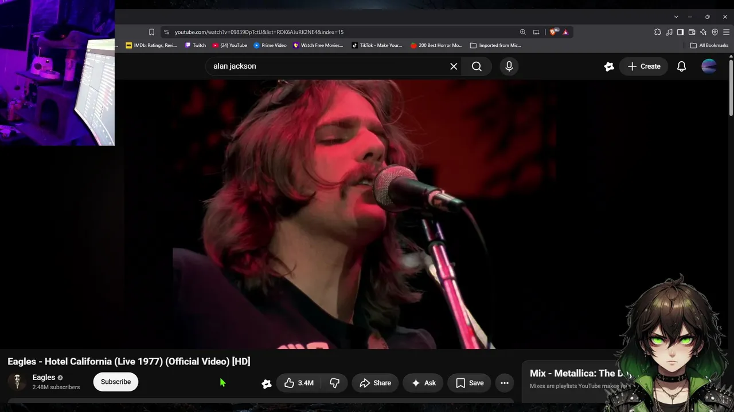Open the media control music-note icon
This screenshot has height=412, width=734.
coord(669,32)
